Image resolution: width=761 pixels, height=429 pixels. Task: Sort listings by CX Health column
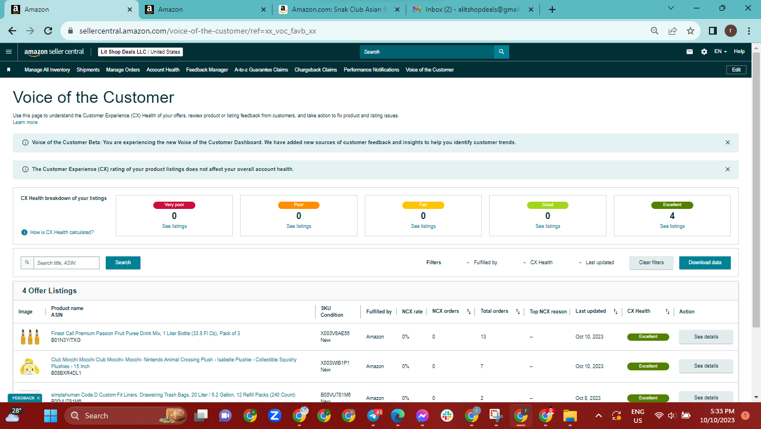pyautogui.click(x=668, y=312)
